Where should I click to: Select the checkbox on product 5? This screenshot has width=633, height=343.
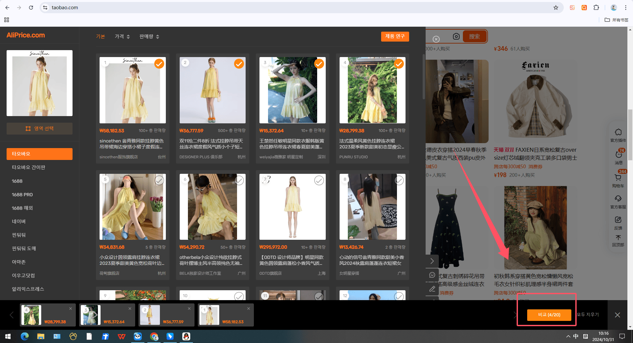[x=159, y=180]
